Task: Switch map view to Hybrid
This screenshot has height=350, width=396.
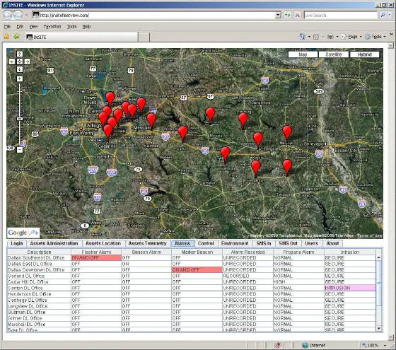Action: (x=364, y=54)
